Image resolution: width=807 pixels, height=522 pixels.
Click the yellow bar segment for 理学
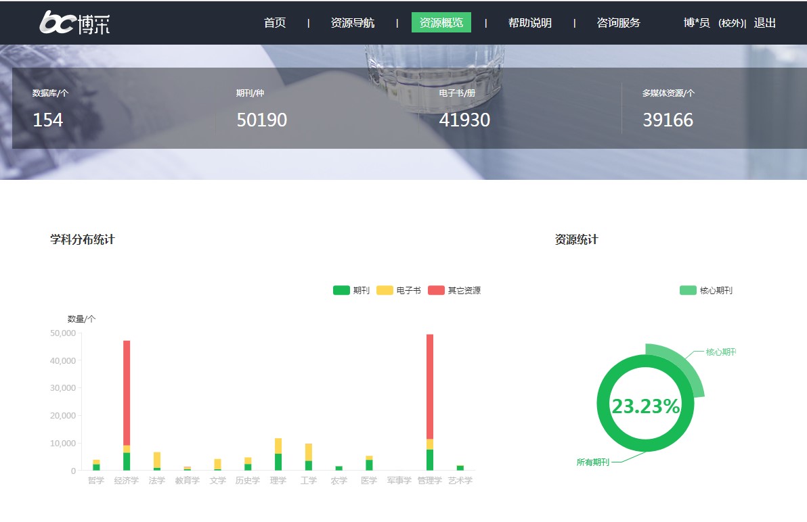pyautogui.click(x=278, y=446)
